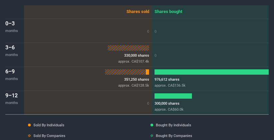Select the Sold By Companies legend label
This screenshot has width=274, height=140.
click(49, 136)
